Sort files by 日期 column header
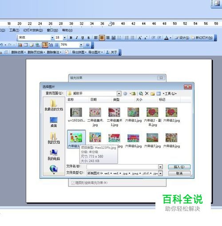Image resolution: width=222 pixels, height=226 pixels. click(100, 100)
